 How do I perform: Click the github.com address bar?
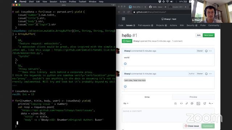[161, 12]
